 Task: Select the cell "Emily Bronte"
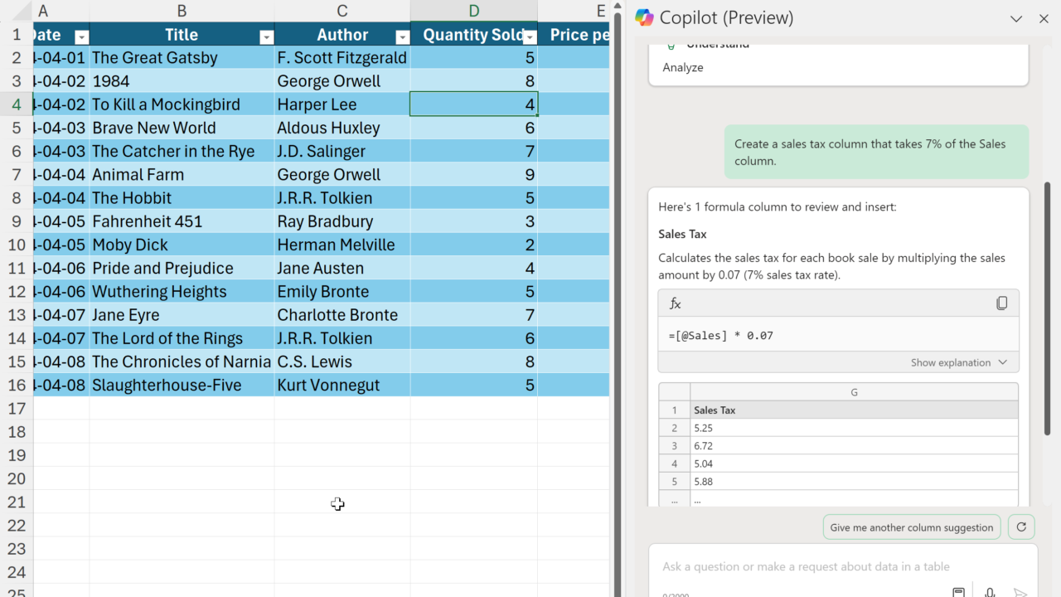342,292
